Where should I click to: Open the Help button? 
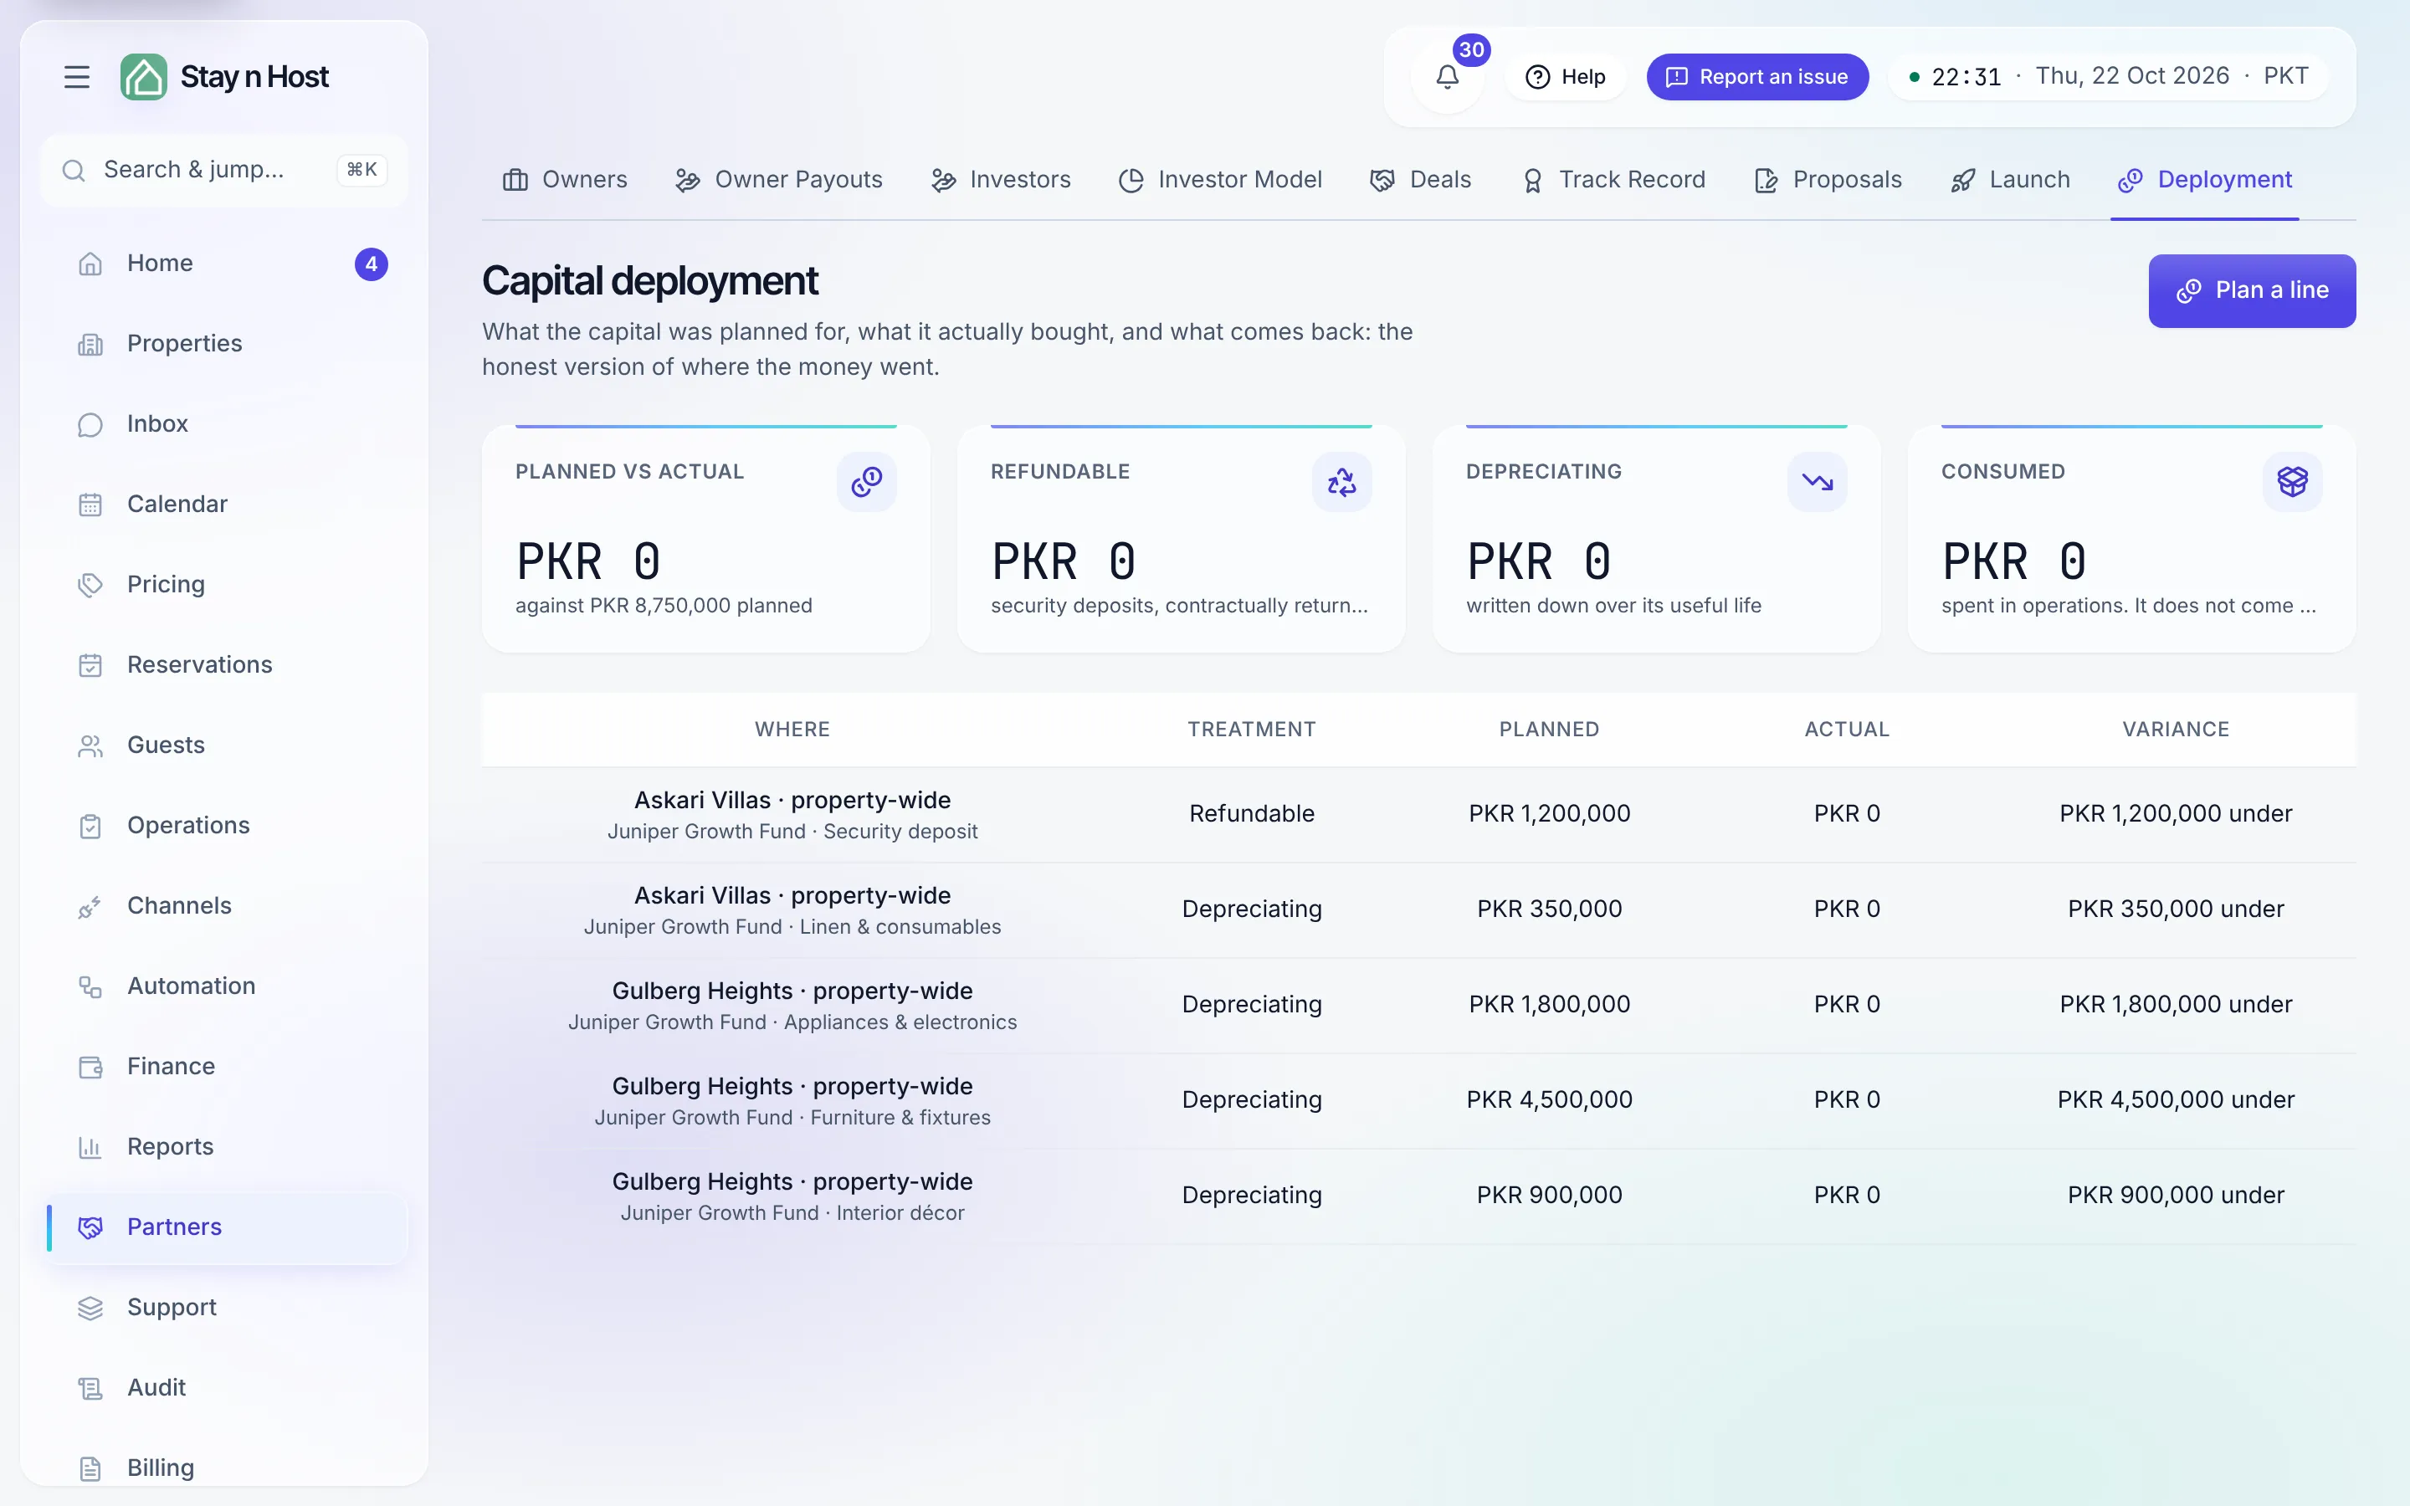(1566, 77)
